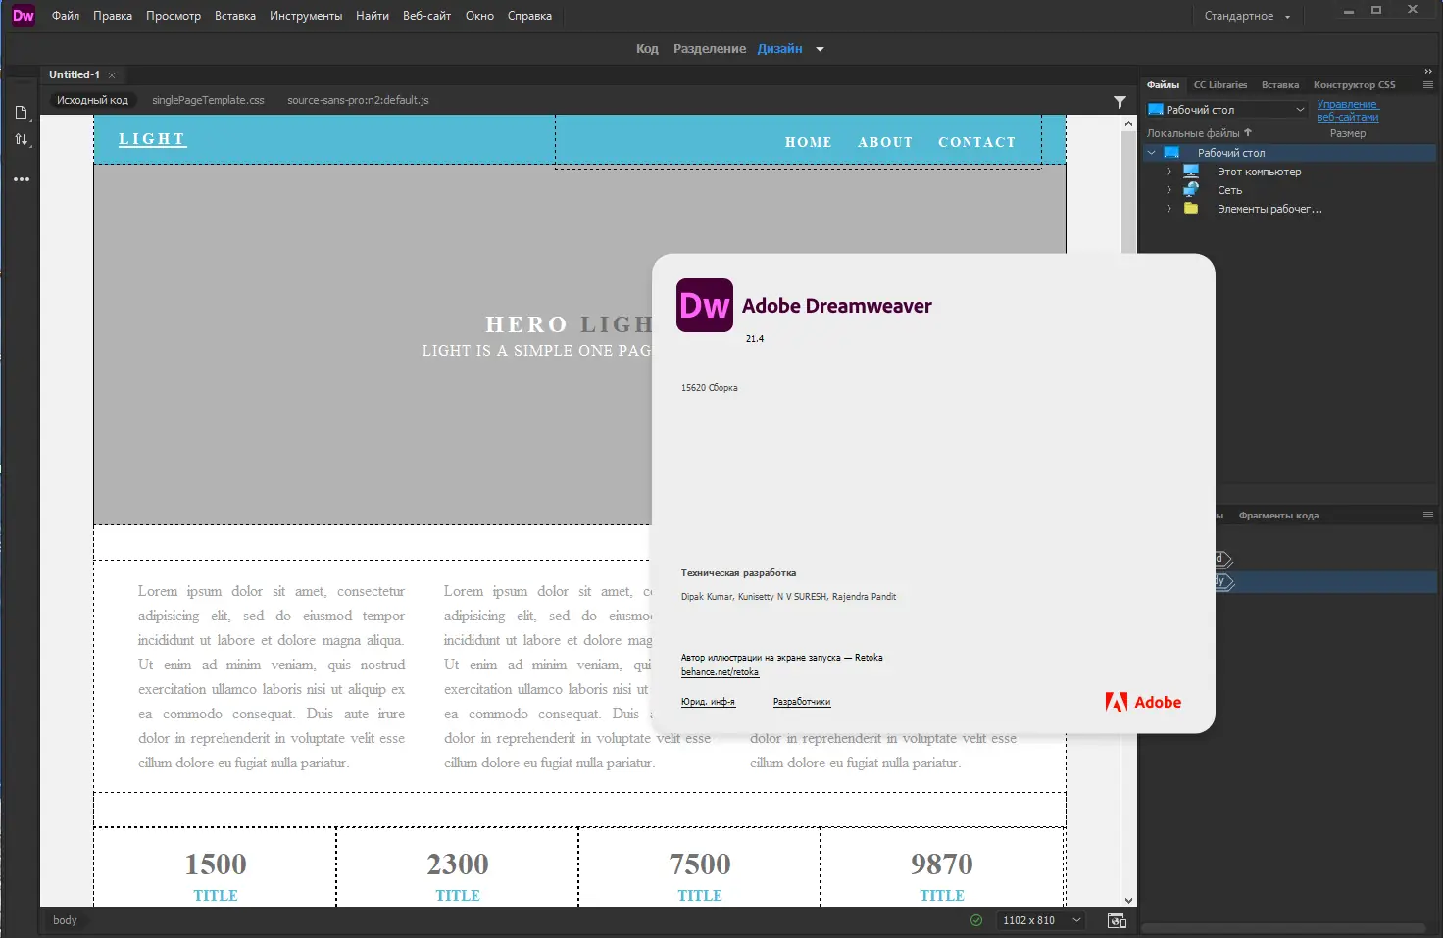The image size is (1443, 938).
Task: Open the Правка menu
Action: [113, 16]
